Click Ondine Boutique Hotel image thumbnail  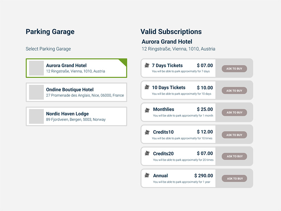pyautogui.click(x=36, y=92)
